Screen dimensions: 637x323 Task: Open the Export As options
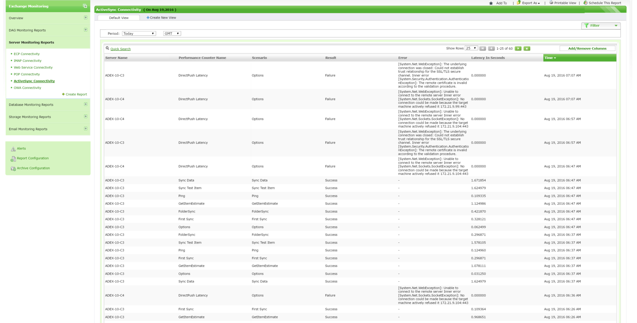tap(529, 3)
